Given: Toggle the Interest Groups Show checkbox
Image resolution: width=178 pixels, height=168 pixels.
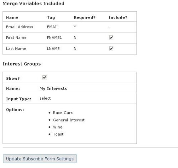Looking at the screenshot, I should [x=44, y=77].
